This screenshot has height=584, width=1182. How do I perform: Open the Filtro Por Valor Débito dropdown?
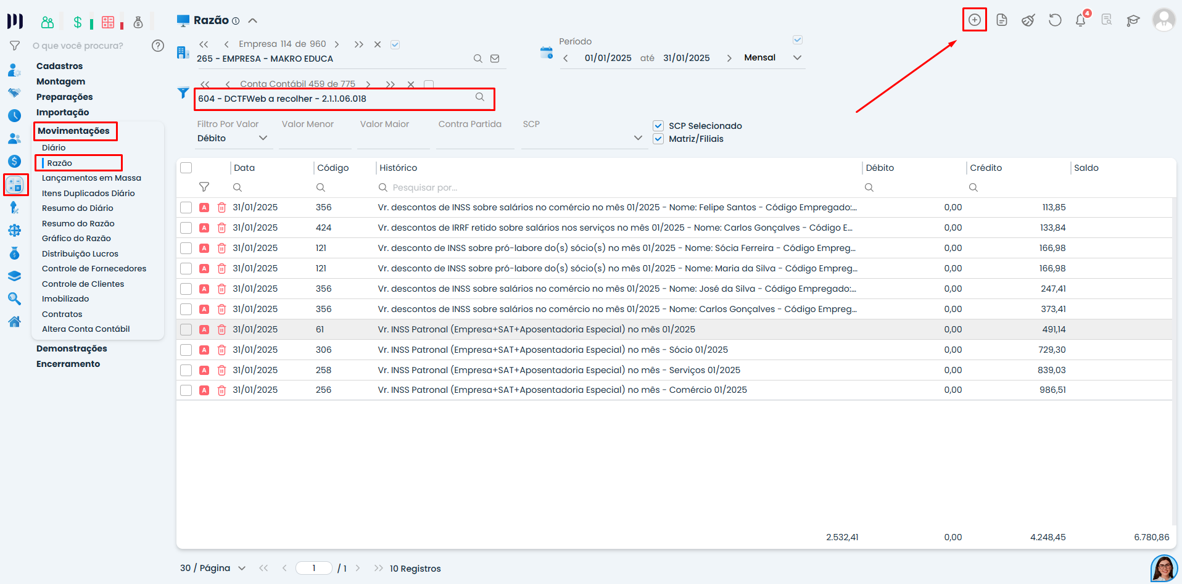coord(232,138)
